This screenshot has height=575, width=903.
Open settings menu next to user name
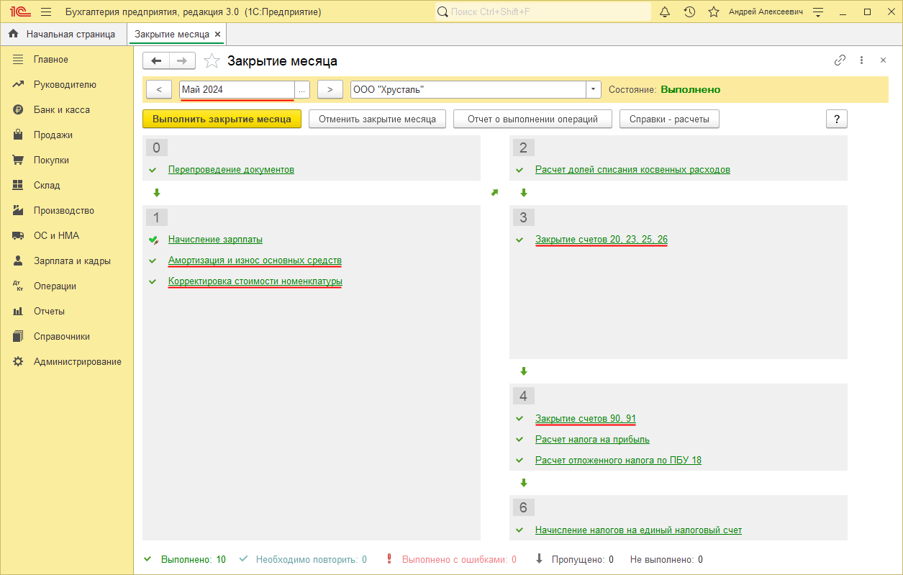point(817,12)
